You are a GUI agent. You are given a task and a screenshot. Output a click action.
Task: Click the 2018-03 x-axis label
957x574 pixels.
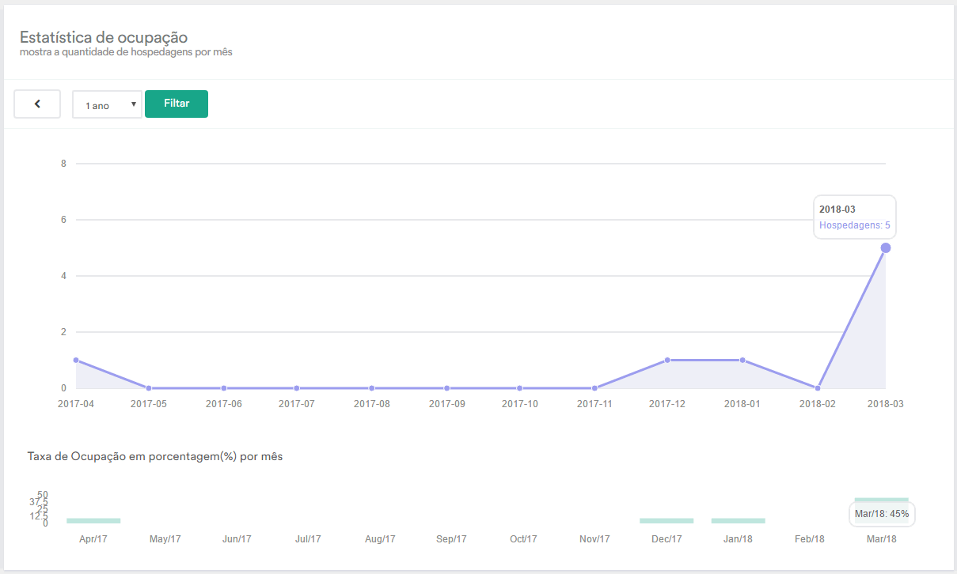(886, 403)
